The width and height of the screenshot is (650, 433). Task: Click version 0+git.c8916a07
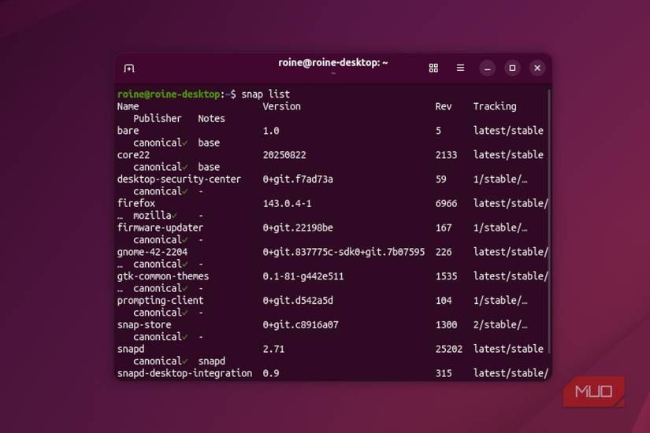click(x=300, y=325)
